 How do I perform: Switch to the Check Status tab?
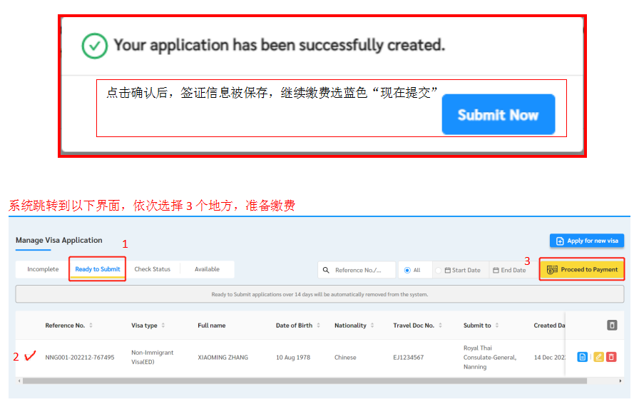[x=153, y=269]
